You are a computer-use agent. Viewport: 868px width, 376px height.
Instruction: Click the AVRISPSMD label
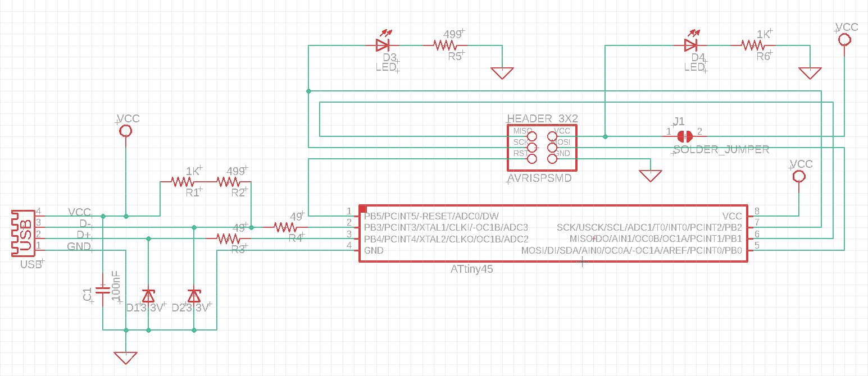click(x=539, y=178)
